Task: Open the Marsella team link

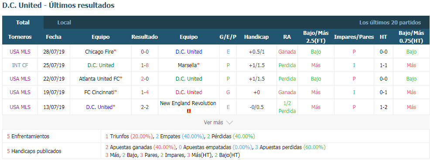Action: (x=187, y=65)
